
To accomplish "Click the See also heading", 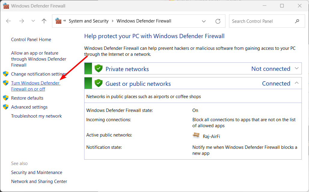I will [x=19, y=163].
